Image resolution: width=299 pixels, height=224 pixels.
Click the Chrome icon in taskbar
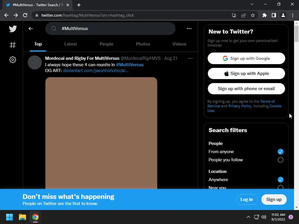pyautogui.click(x=35, y=217)
